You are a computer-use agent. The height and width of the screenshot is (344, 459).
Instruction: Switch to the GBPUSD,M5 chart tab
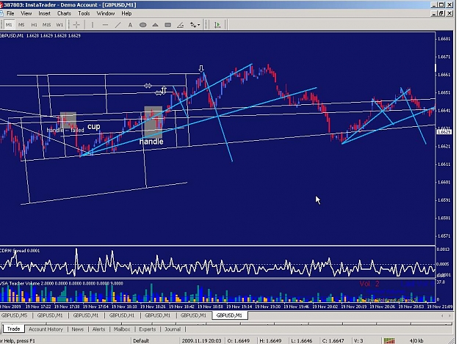14,315
